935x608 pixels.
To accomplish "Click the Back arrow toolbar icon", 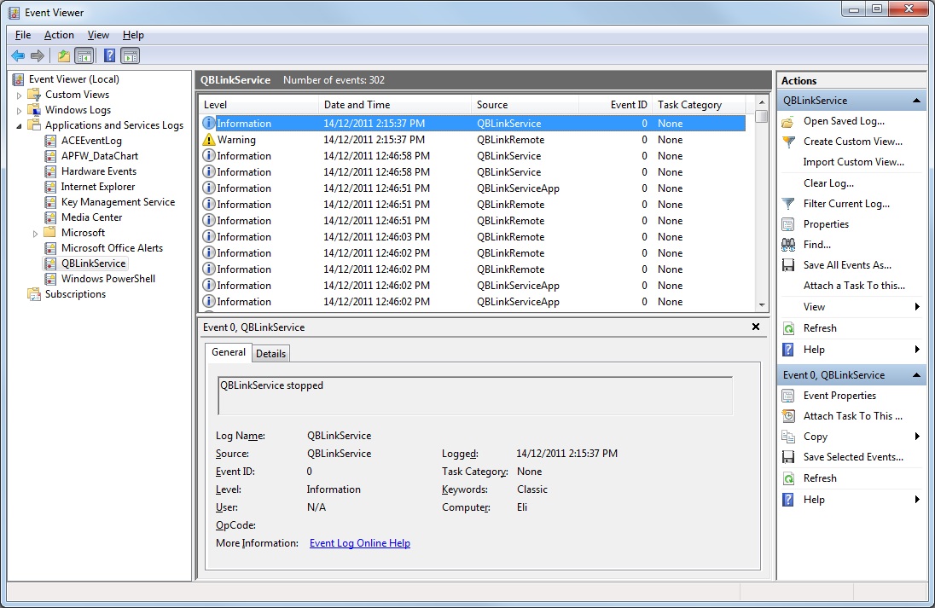I will coord(18,56).
